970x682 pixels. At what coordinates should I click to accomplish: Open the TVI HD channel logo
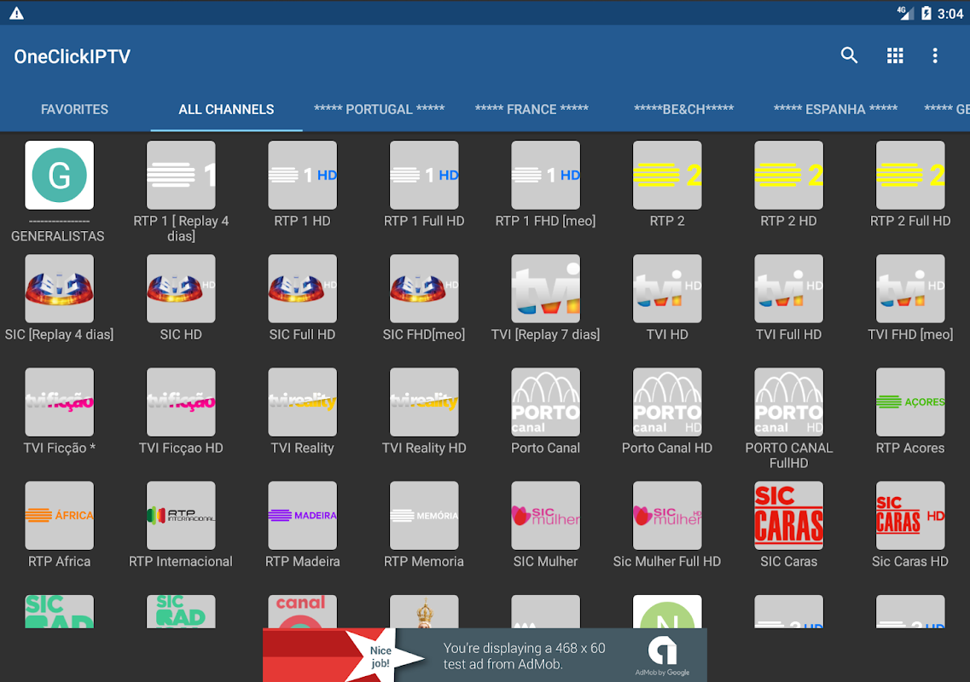(x=667, y=289)
